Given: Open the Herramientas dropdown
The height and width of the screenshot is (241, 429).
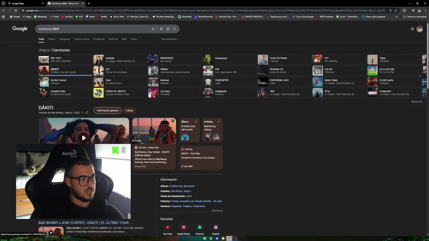Looking at the screenshot, I should (170, 39).
